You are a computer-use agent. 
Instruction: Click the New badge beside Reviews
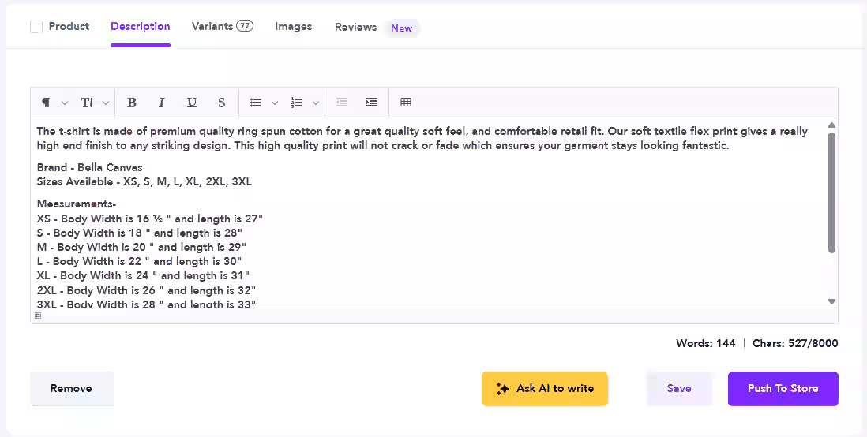click(402, 28)
